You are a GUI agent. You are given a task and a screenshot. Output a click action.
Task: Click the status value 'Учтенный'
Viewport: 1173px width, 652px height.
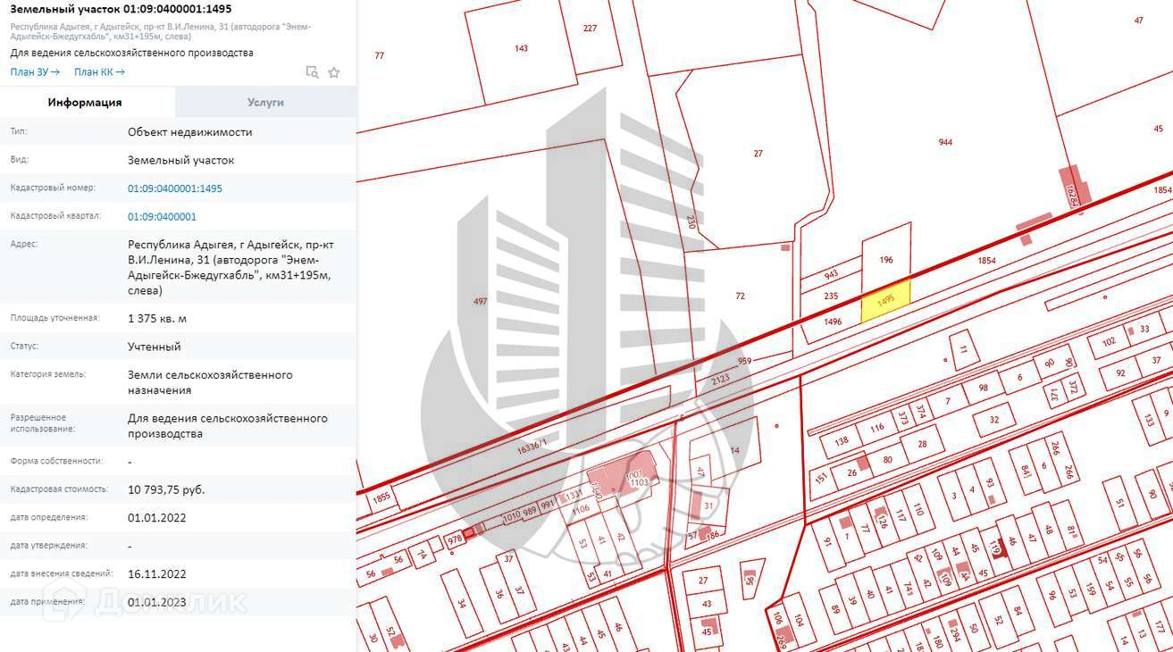coord(155,347)
